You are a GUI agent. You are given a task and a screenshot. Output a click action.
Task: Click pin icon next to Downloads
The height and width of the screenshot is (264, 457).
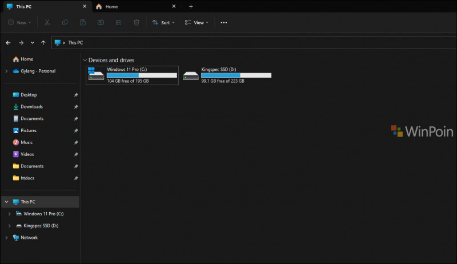click(x=76, y=107)
